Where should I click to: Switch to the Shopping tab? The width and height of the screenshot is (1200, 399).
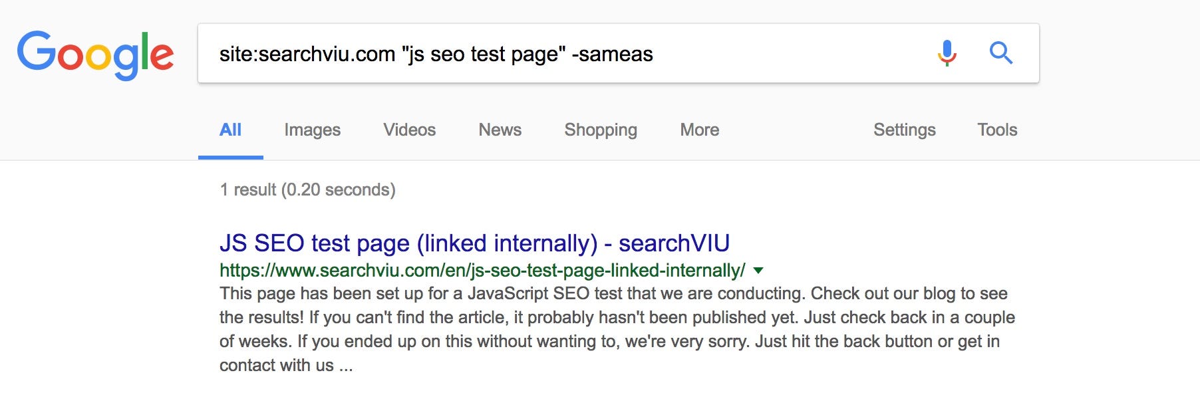click(601, 130)
